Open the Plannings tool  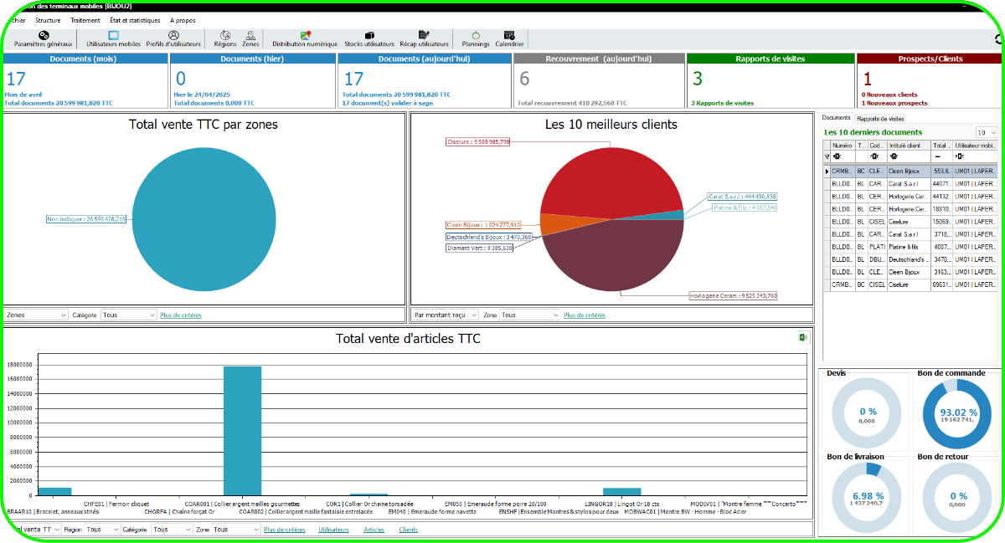(x=476, y=38)
